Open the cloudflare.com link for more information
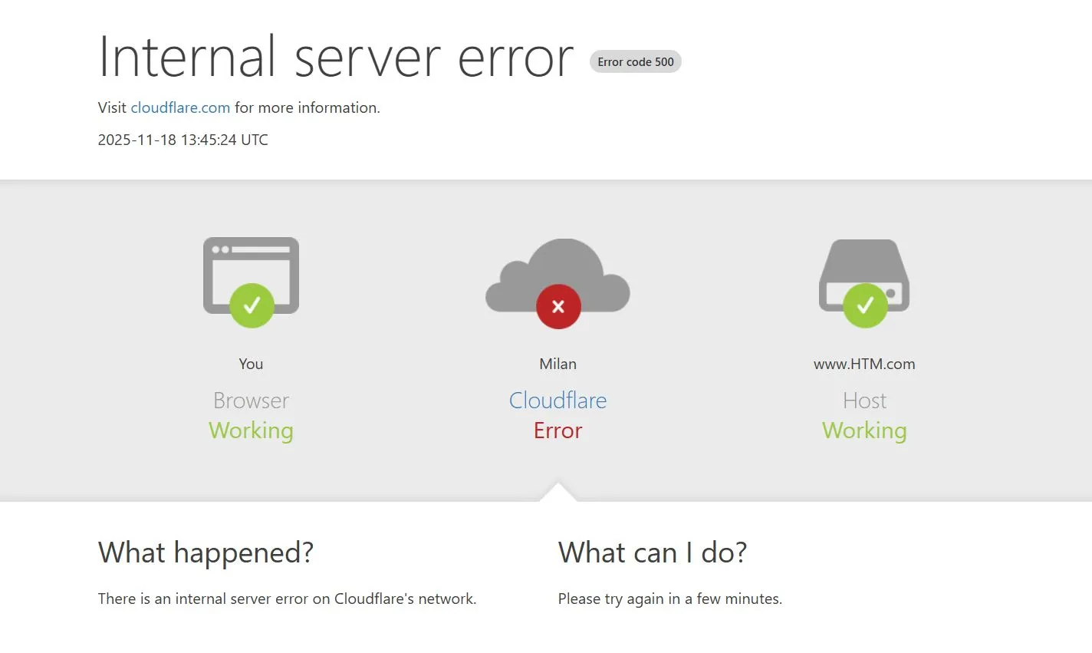The width and height of the screenshot is (1092, 653). click(x=180, y=107)
